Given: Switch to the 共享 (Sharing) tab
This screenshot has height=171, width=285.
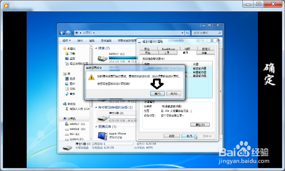Looking at the screenshot, I should [206, 53].
